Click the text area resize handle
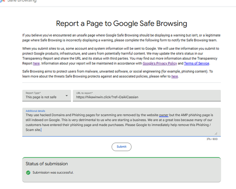 coord(216,134)
